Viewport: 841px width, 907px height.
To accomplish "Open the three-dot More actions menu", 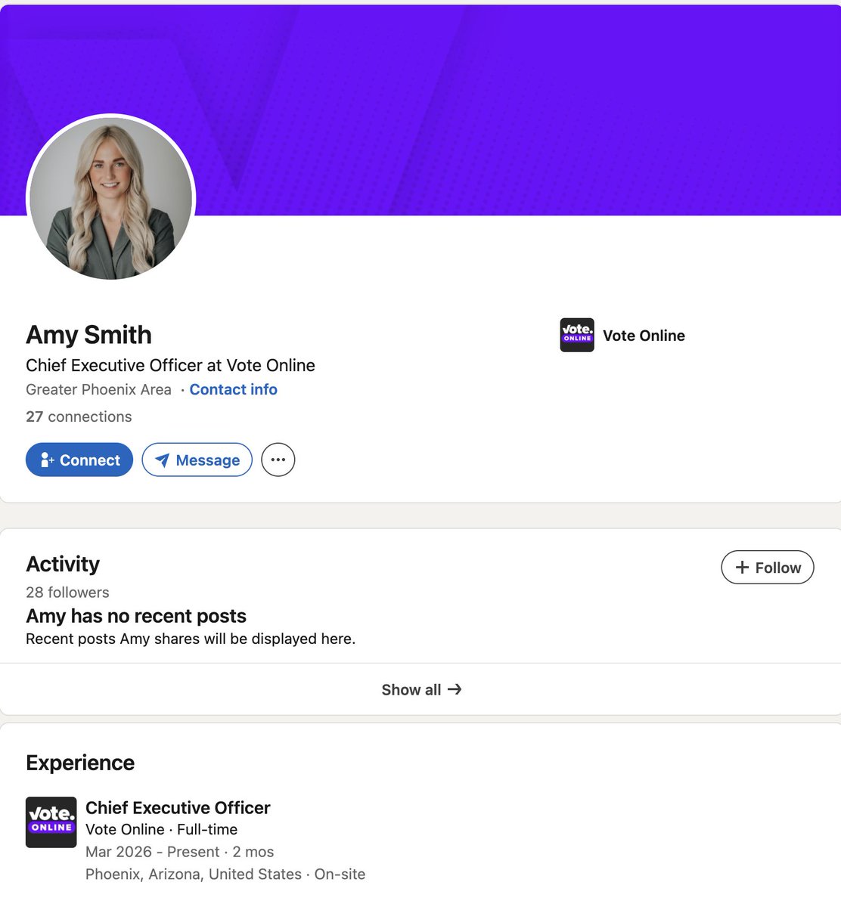I will tap(278, 460).
